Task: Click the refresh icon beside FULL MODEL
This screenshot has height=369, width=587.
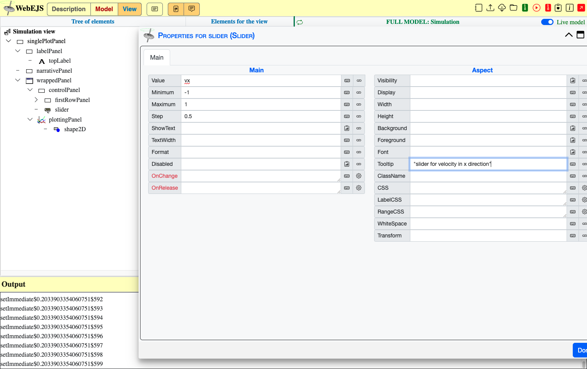Action: tap(300, 22)
